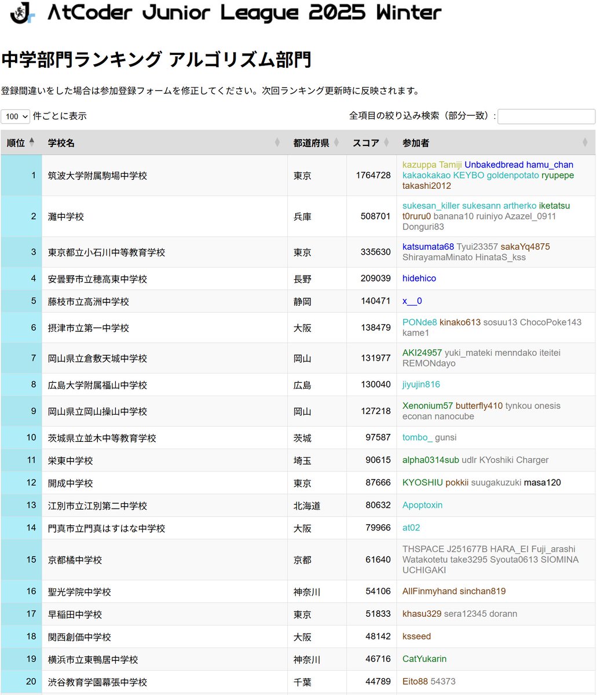Screen dimensions: 597x695
Task: Open jiyujin816's profile link
Action: 421,384
